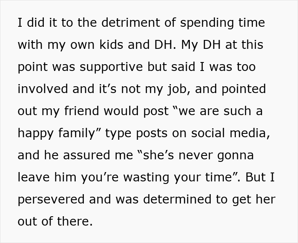The height and width of the screenshot is (243, 298).
Task: Click the word "detriment" in first line
Action: [x=131, y=23]
